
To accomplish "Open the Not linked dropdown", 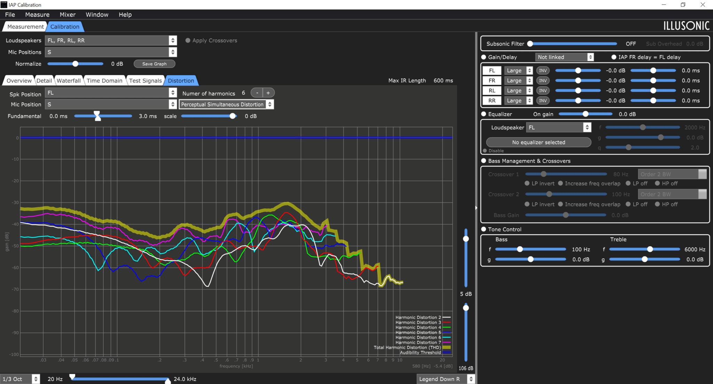I will tap(564, 57).
